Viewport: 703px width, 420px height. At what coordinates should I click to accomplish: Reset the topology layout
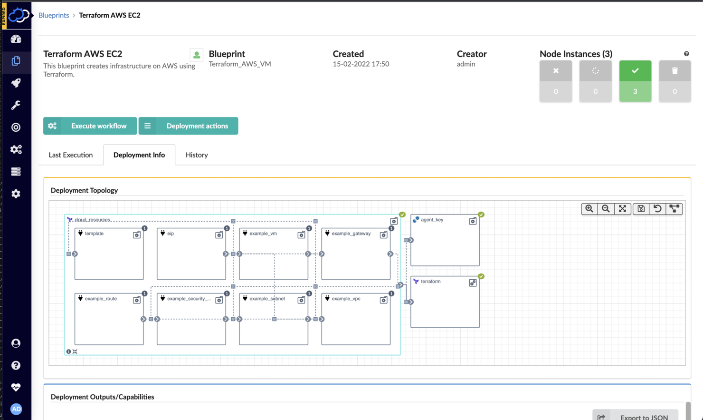[x=657, y=208]
